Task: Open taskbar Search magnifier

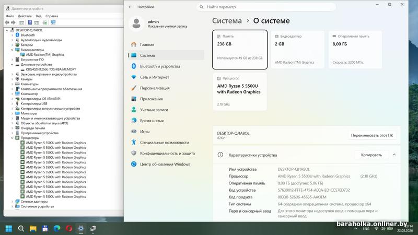Action: [21, 229]
